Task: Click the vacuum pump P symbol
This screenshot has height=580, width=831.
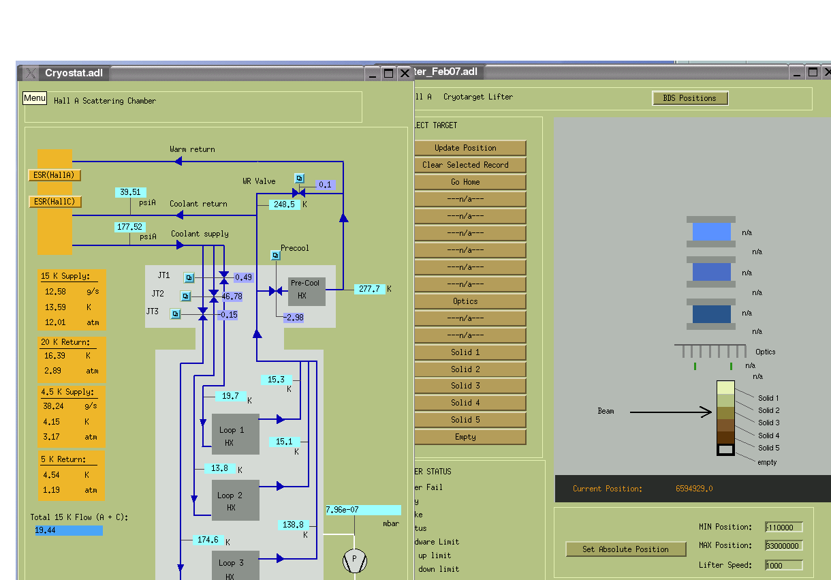Action: (354, 560)
